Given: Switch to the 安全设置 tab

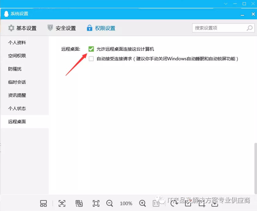Looking at the screenshot, I should click(x=62, y=28).
